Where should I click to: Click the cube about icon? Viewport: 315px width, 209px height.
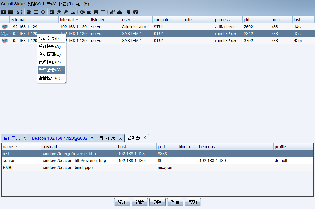coord(135,12)
